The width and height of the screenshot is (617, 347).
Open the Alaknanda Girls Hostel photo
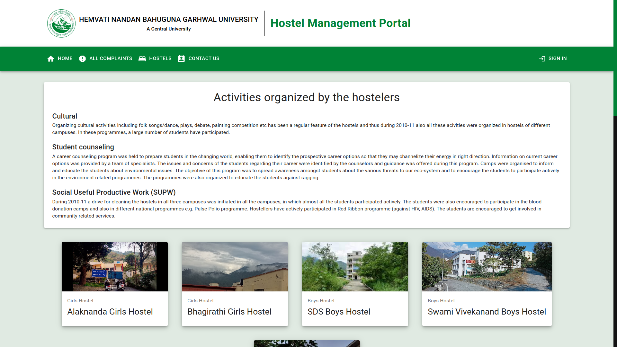[x=115, y=267]
